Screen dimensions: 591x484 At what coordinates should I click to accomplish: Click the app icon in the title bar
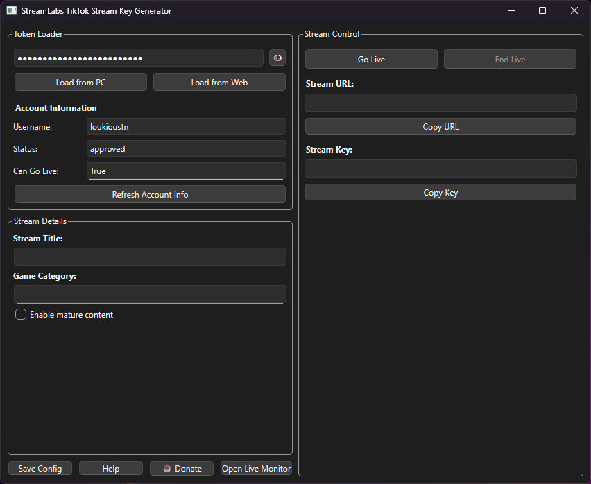12,10
